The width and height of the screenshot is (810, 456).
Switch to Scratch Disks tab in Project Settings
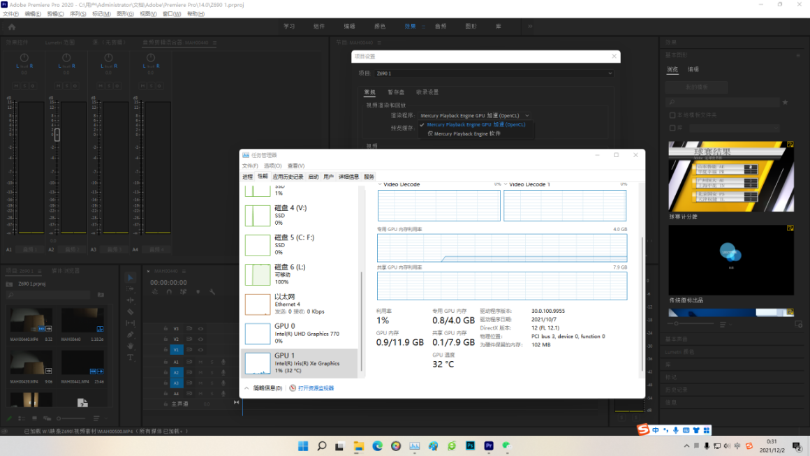click(x=396, y=92)
